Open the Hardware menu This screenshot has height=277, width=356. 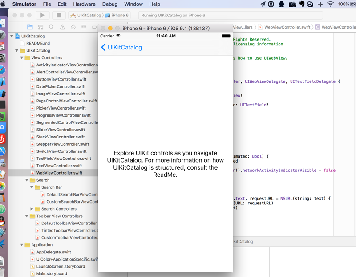click(84, 4)
